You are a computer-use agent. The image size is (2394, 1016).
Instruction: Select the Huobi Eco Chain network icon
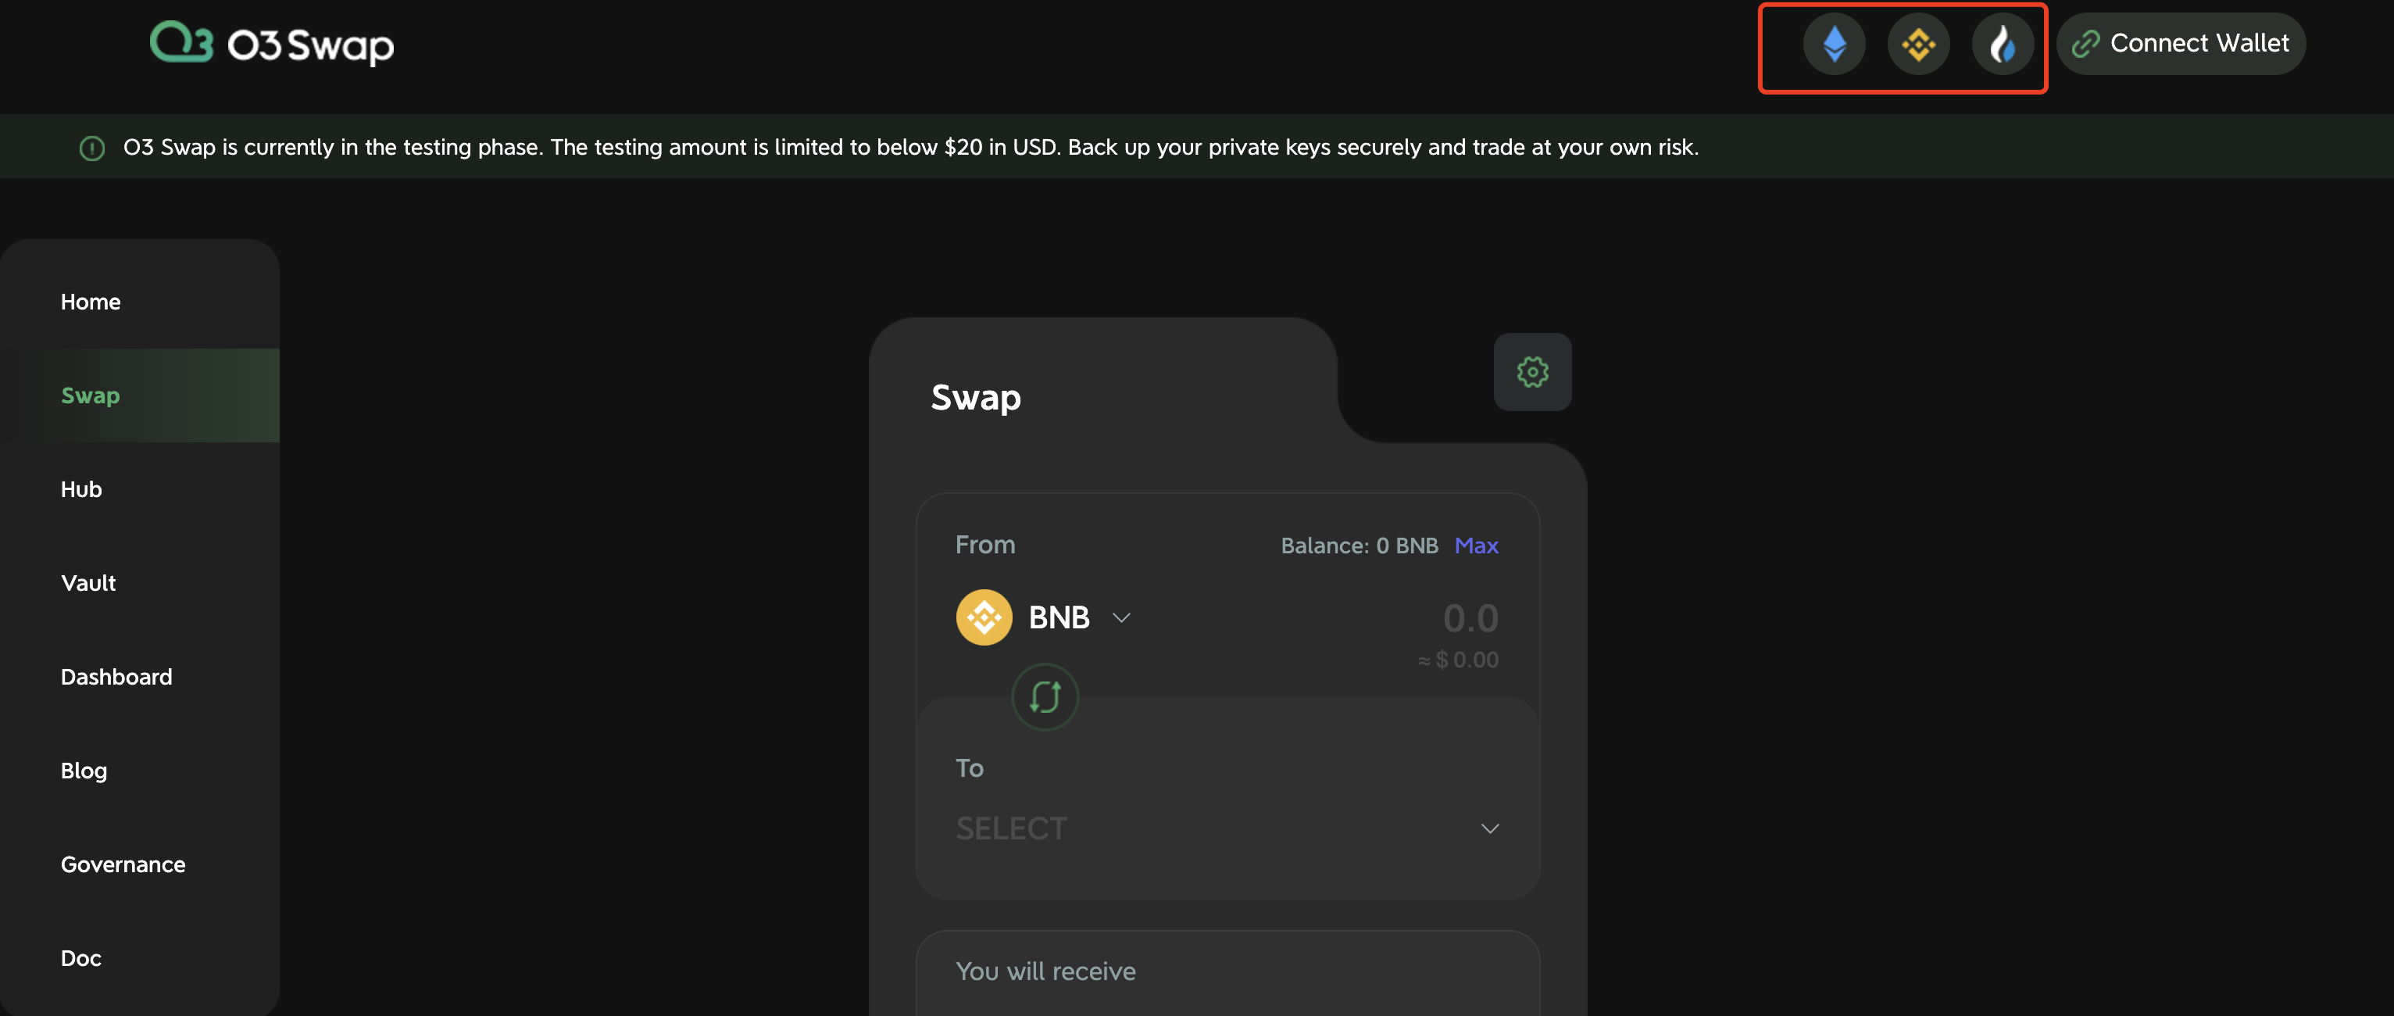pyautogui.click(x=2003, y=43)
